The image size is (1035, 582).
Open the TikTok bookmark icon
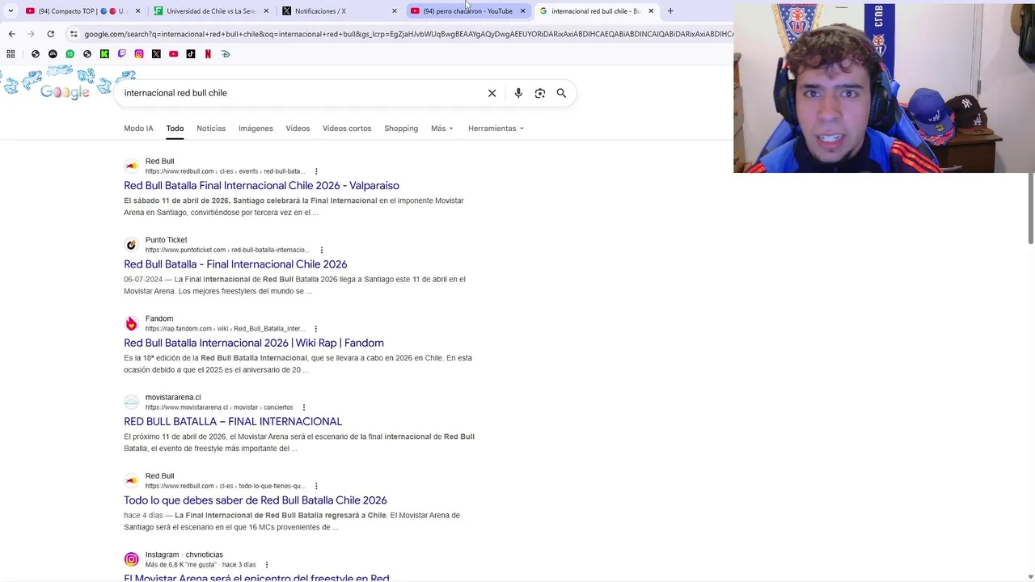click(x=191, y=54)
